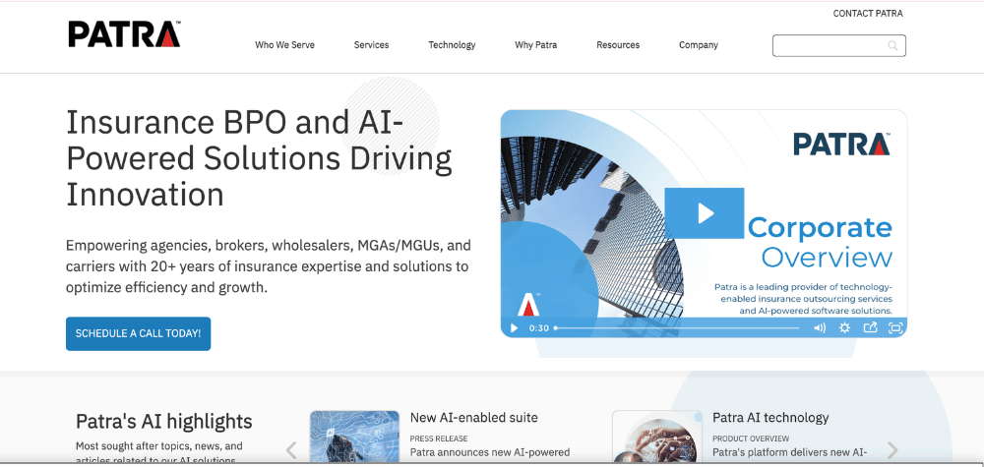Open the Technology menu
984x467 pixels.
[452, 45]
